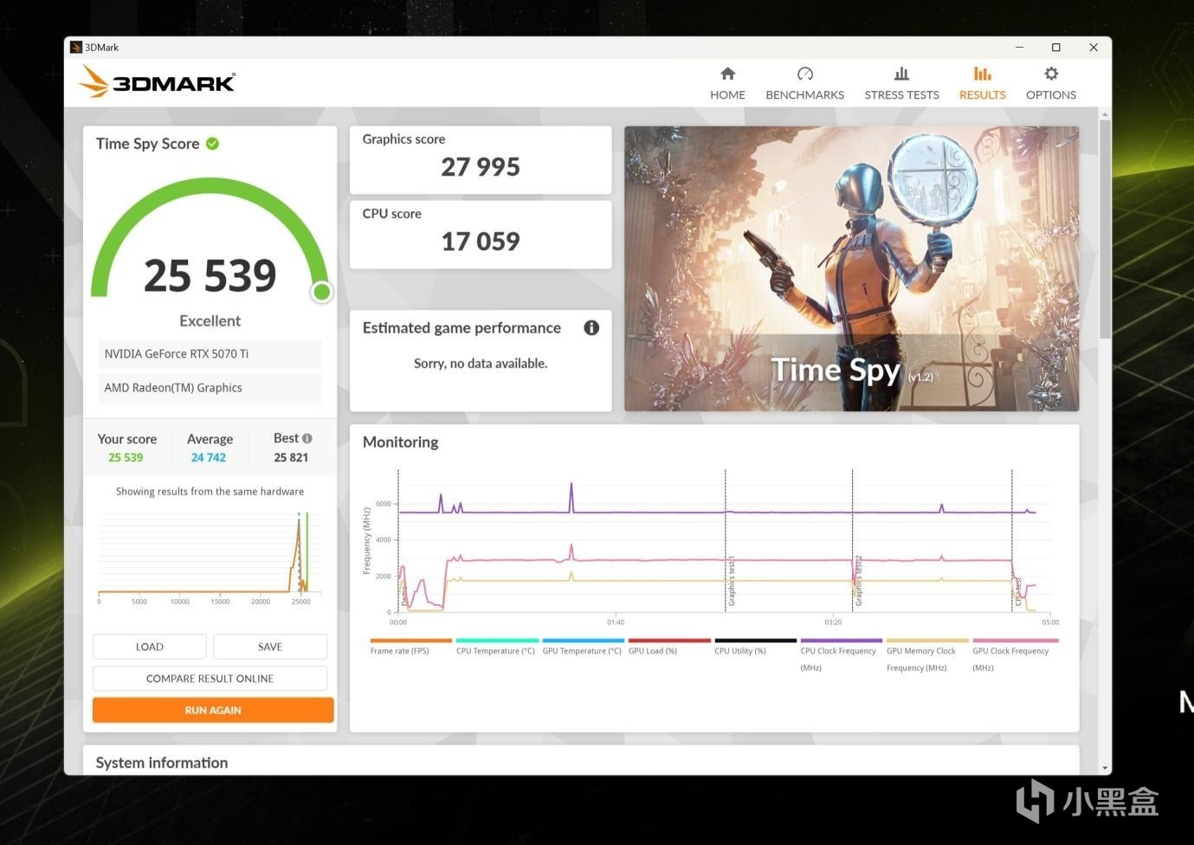The image size is (1194, 845).
Task: Click the main score 25 539
Action: point(210,275)
